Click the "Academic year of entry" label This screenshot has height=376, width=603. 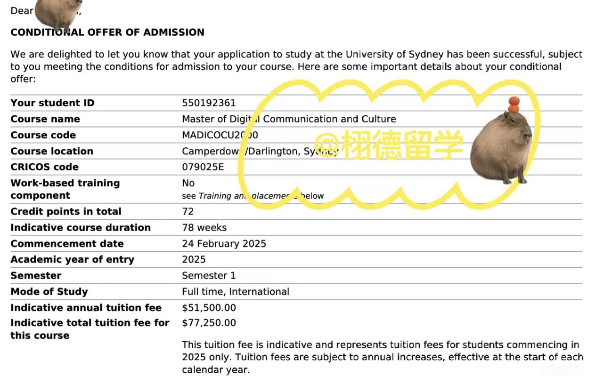(72, 260)
